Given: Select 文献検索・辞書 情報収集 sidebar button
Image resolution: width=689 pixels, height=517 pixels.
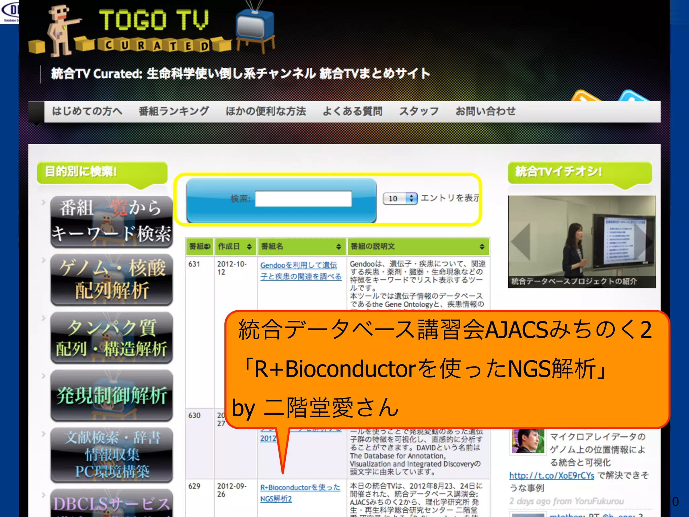Looking at the screenshot, I should tap(111, 455).
